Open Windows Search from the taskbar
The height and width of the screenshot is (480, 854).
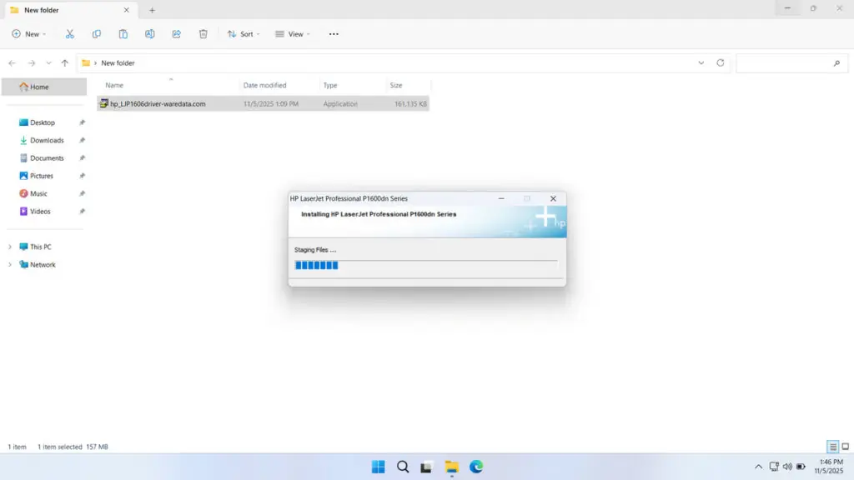(x=402, y=467)
